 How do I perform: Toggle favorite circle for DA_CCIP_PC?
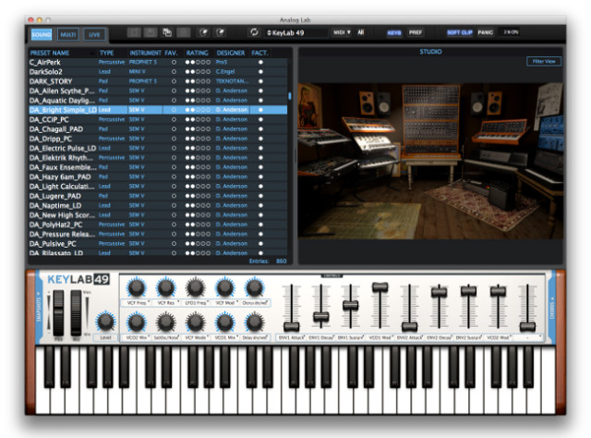[174, 119]
